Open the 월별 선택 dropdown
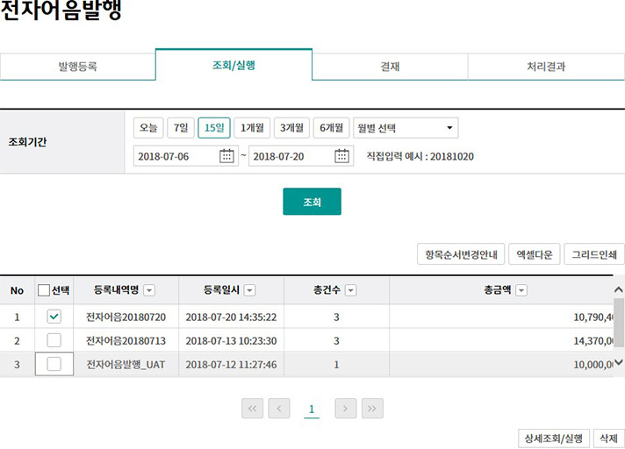Image resolution: width=625 pixels, height=449 pixels. click(406, 128)
